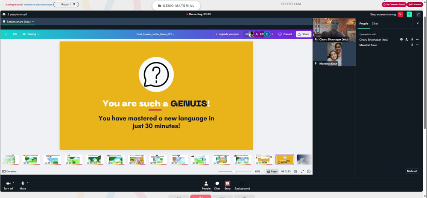This screenshot has height=198, width=427.
Task: Open the Background effects option
Action: coord(242,186)
